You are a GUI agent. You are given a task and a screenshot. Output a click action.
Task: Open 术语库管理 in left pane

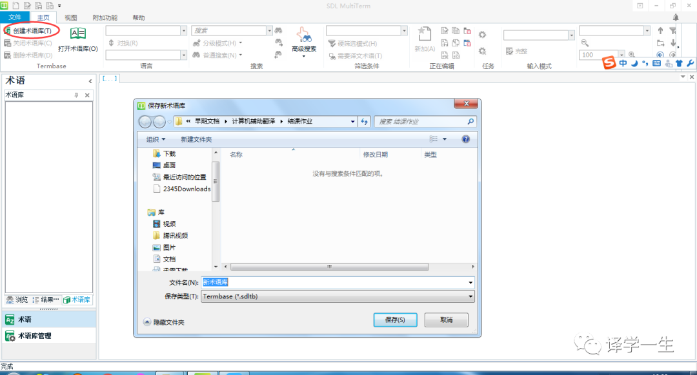[49, 336]
